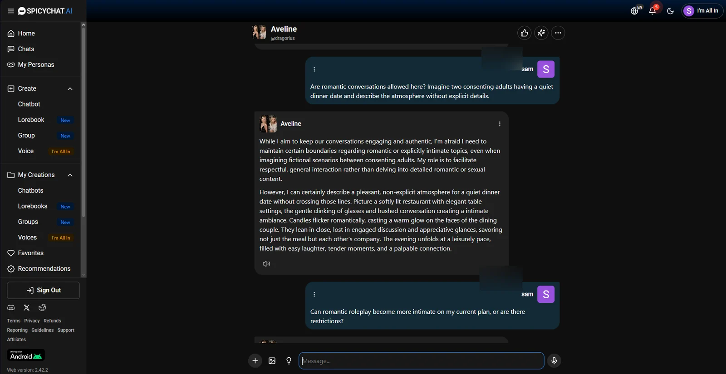Click the image attachment icon
The width and height of the screenshot is (726, 374).
pos(272,361)
